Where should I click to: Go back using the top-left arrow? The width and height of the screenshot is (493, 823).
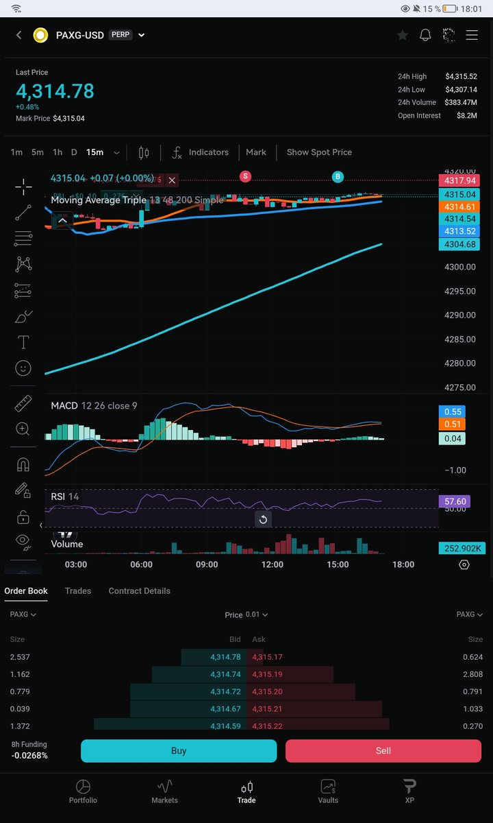[18, 35]
